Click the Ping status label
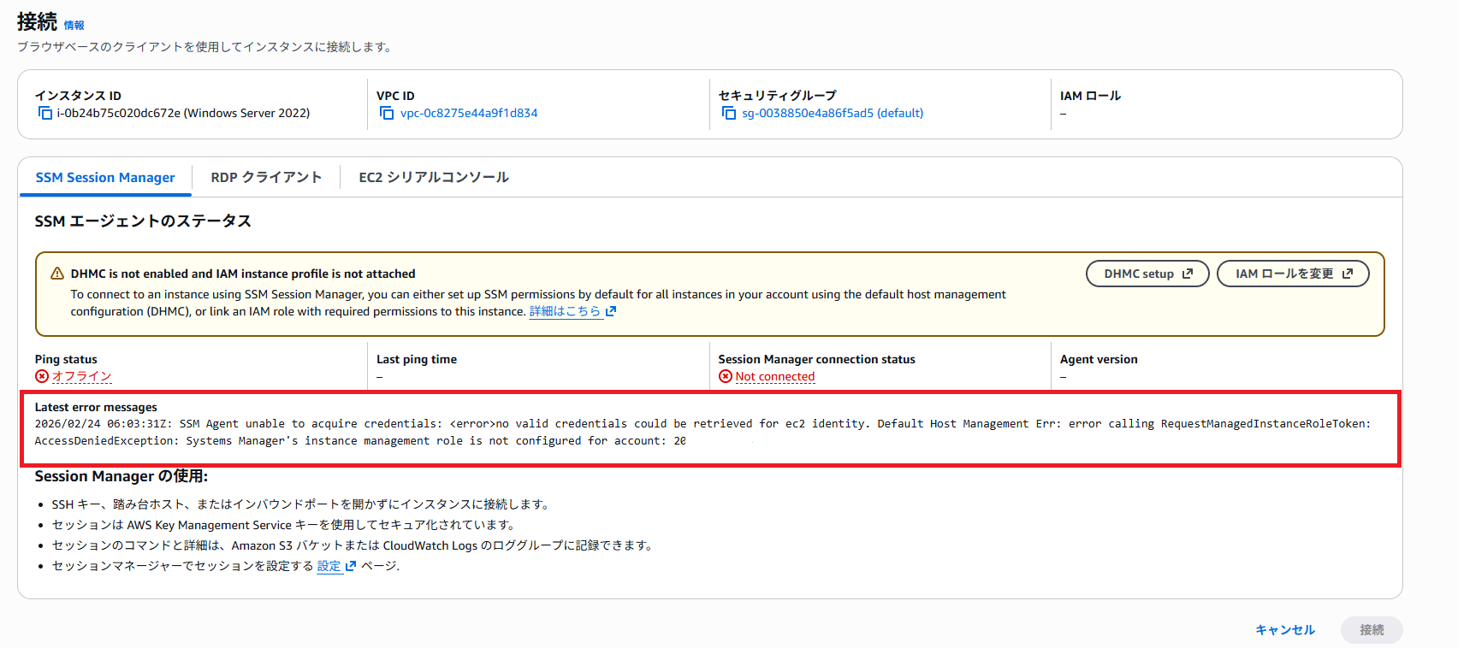 [66, 359]
